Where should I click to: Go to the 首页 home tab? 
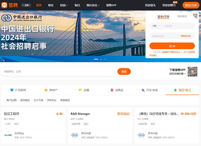pyautogui.click(x=39, y=5)
